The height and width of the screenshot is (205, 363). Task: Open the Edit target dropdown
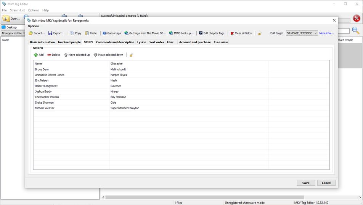click(302, 33)
